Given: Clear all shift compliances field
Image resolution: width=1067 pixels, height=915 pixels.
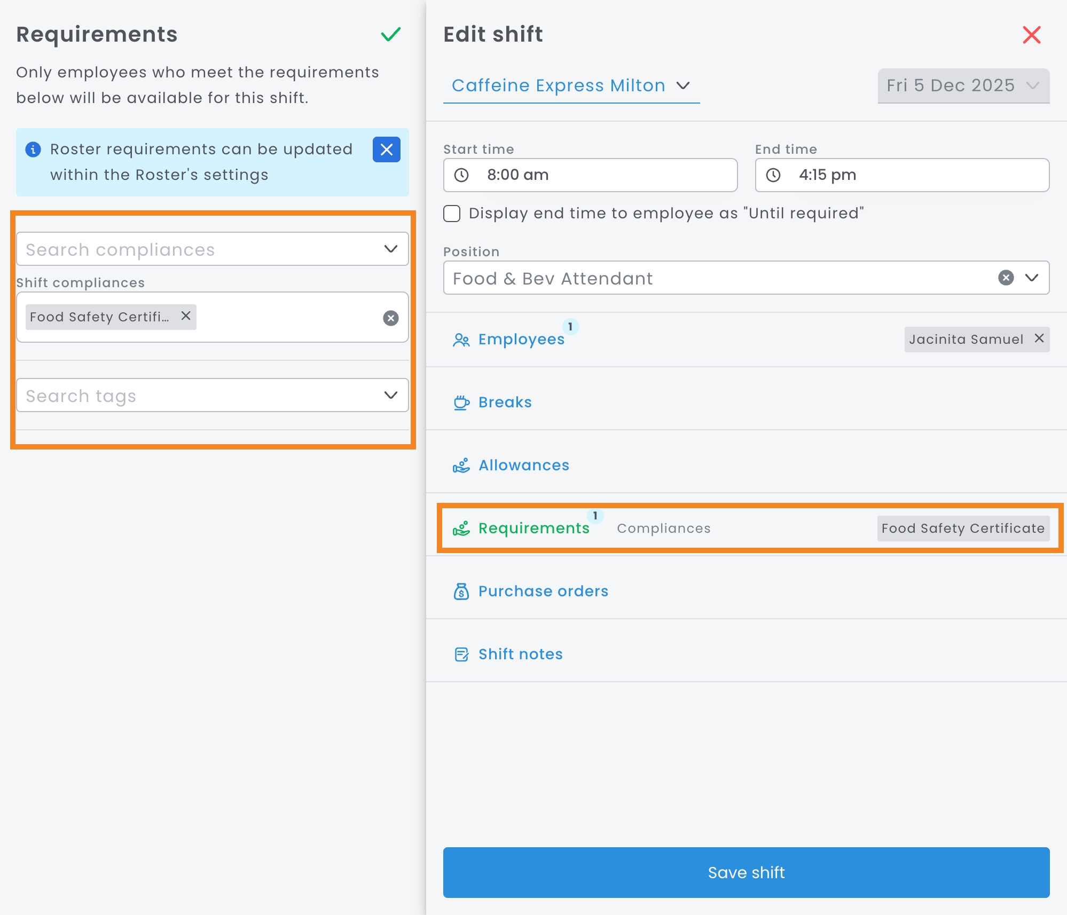Looking at the screenshot, I should 390,318.
